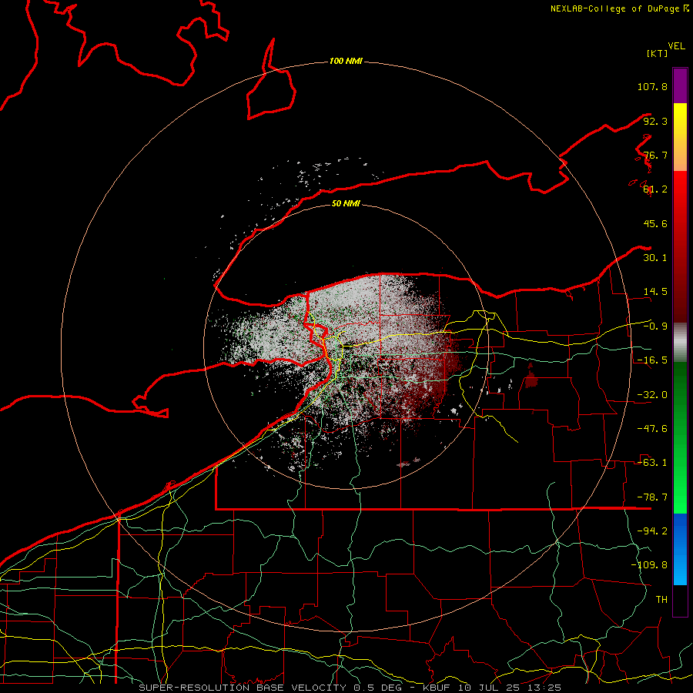Pick the yellow segment of the velocity scale
Screen dimensions: 693x693
coord(680,137)
